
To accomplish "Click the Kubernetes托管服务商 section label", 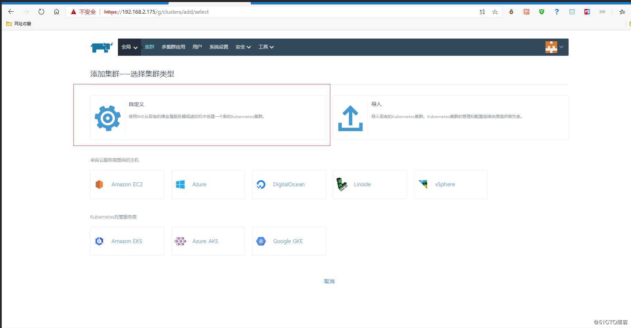I will pyautogui.click(x=113, y=217).
